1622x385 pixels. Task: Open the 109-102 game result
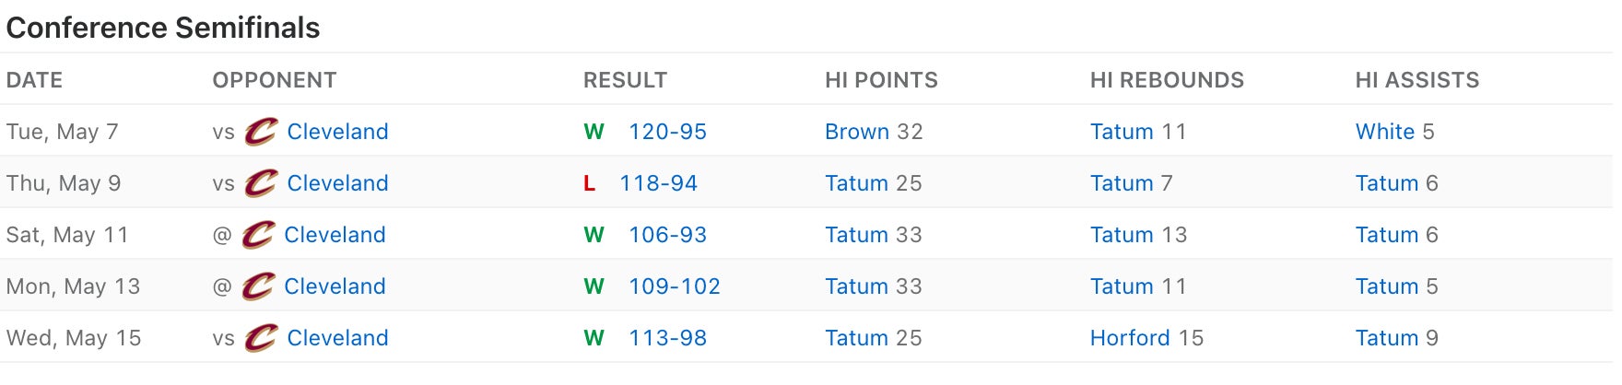tap(674, 286)
